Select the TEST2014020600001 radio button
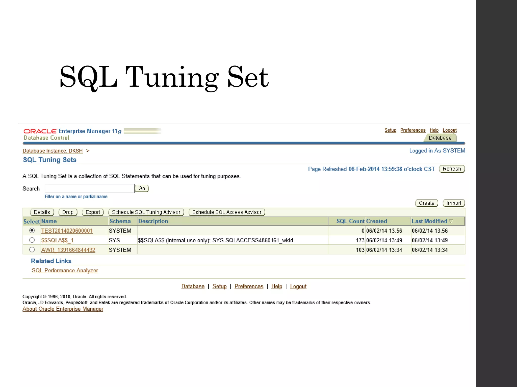 [x=32, y=230]
